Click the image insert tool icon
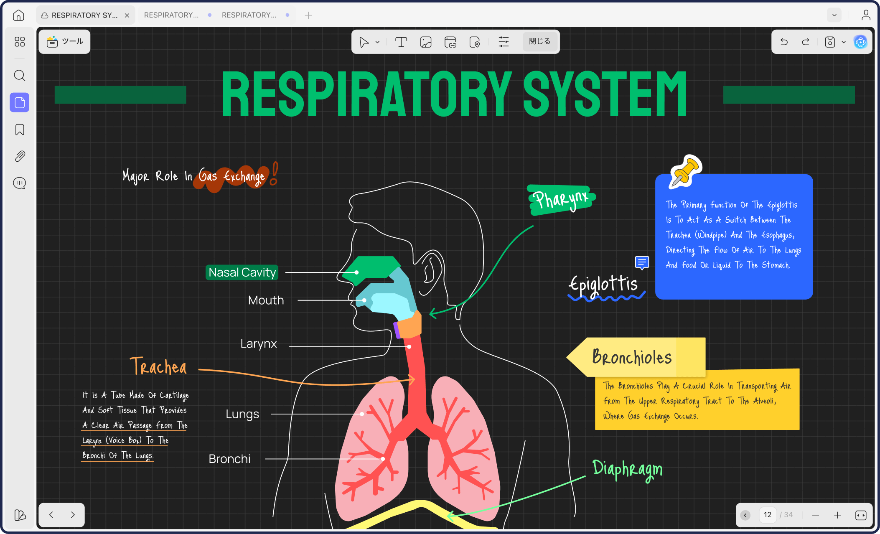 [426, 42]
